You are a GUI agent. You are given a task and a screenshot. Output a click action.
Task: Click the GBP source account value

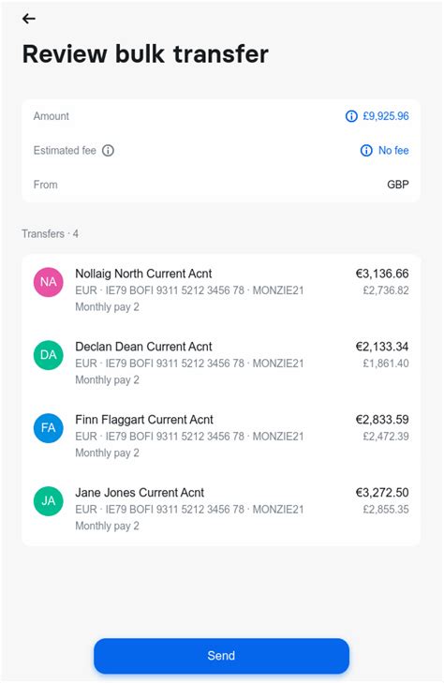[398, 185]
